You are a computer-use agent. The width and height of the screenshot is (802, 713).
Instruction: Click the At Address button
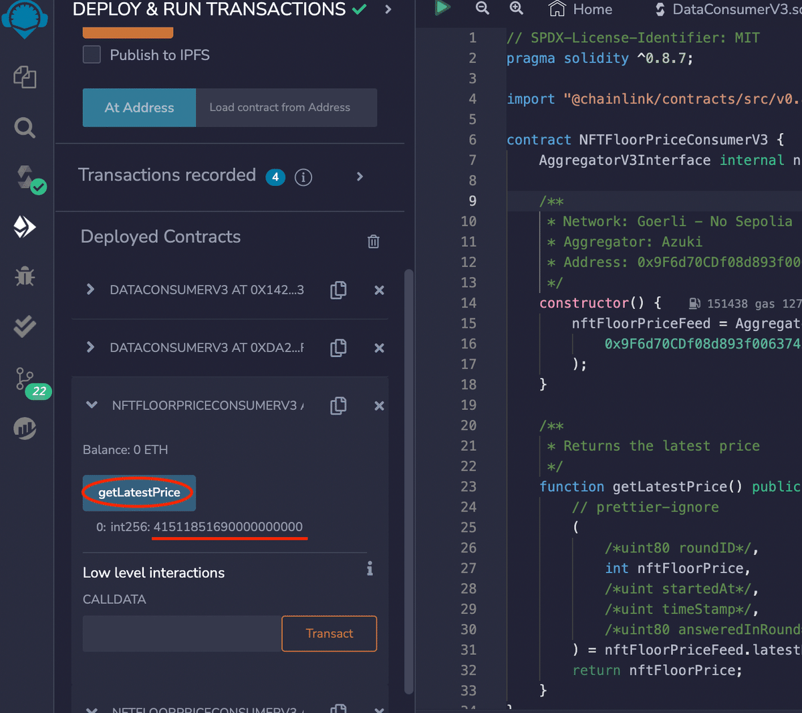pyautogui.click(x=139, y=108)
